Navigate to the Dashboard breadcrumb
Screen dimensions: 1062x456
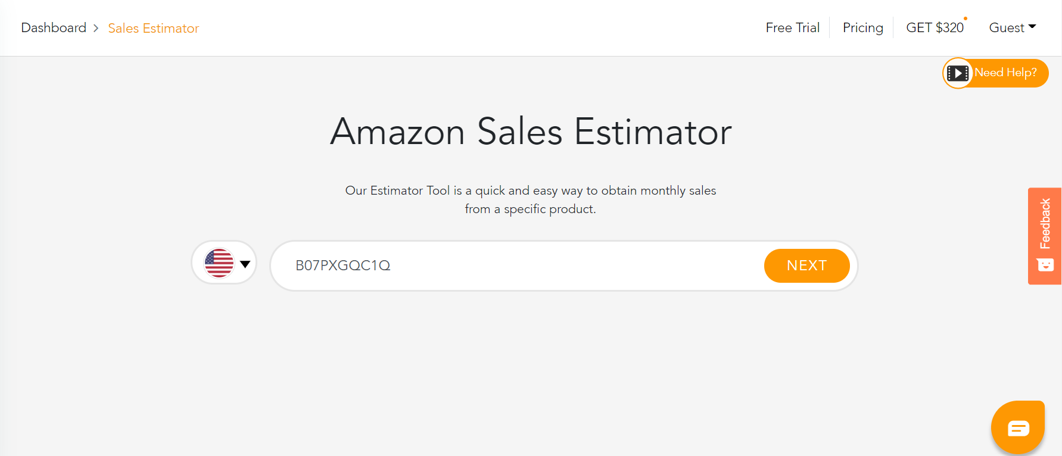(x=53, y=27)
